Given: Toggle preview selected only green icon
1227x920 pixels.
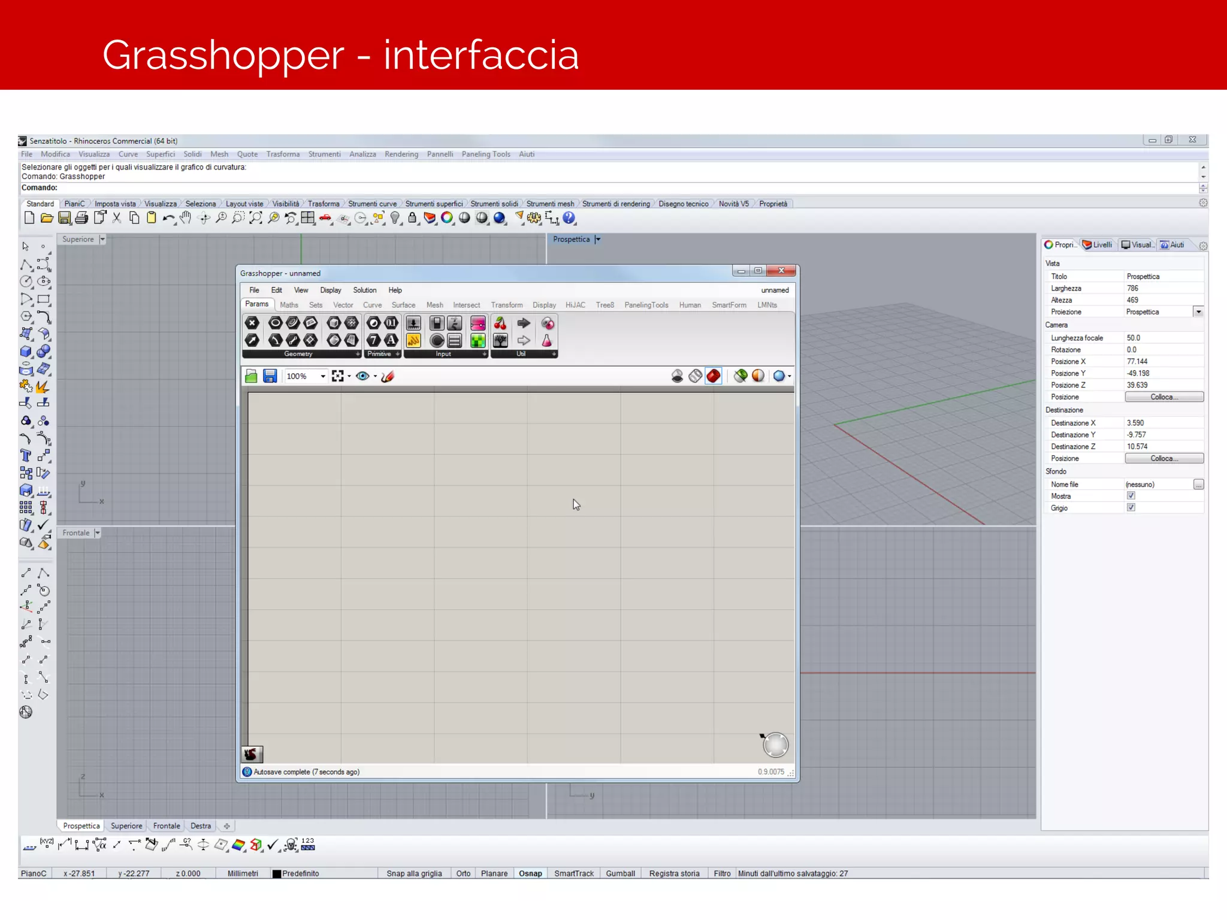Looking at the screenshot, I should click(741, 376).
